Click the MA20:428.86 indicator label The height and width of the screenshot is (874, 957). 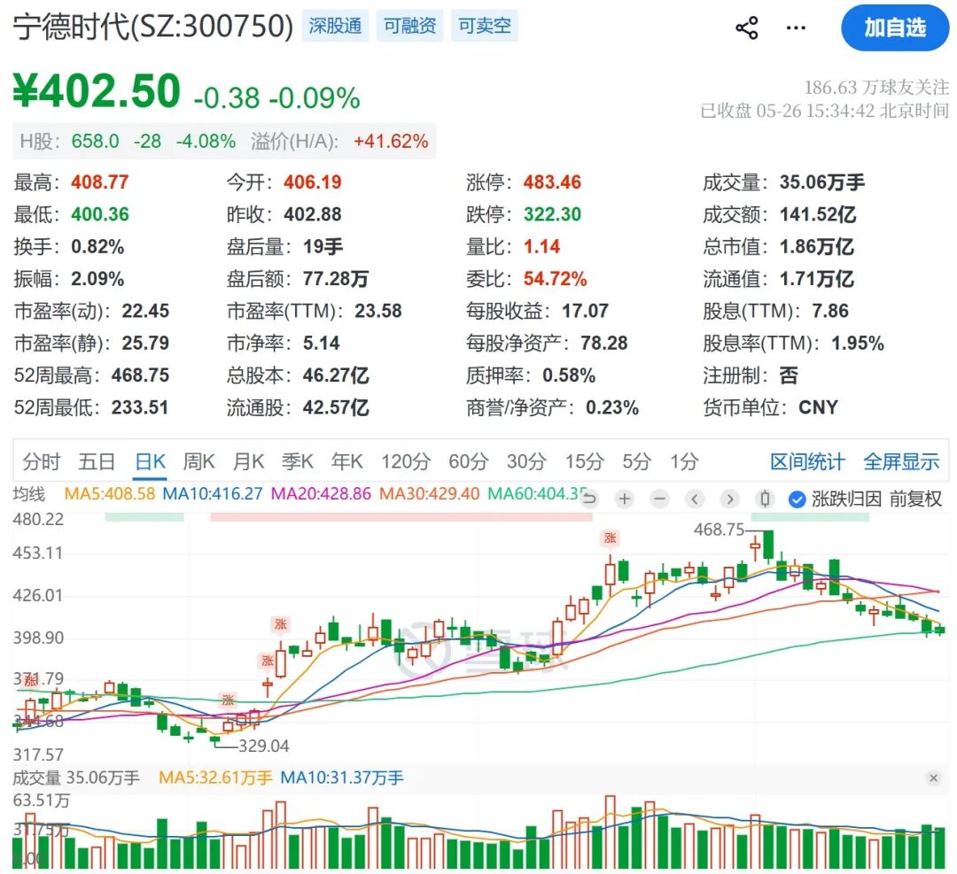[321, 493]
